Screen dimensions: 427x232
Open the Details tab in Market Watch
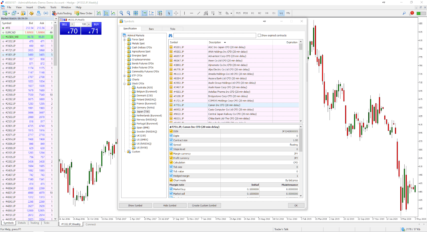pyautogui.click(x=22, y=223)
